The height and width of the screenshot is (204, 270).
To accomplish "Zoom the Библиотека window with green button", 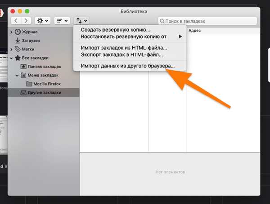I will tap(27, 11).
